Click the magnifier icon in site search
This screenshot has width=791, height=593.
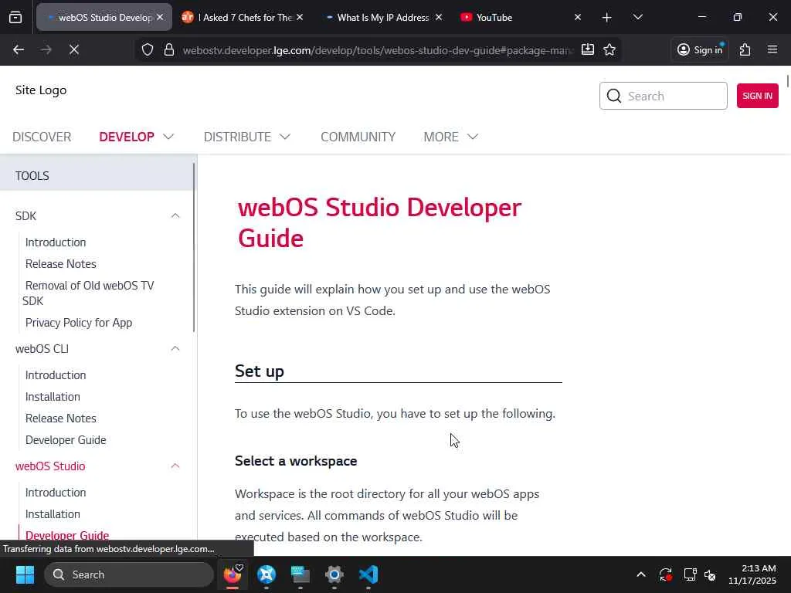pos(614,96)
